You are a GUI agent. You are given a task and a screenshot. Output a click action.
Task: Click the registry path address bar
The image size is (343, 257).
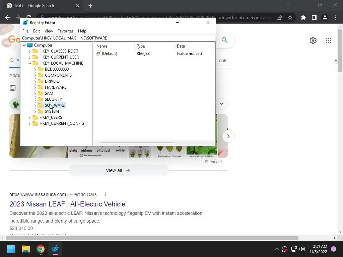pos(118,38)
